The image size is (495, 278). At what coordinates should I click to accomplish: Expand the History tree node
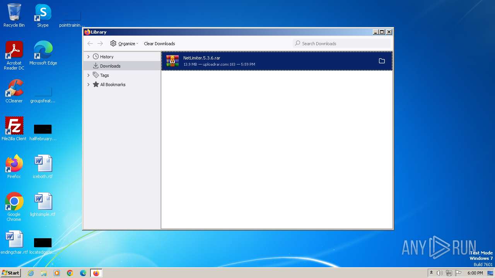[88, 57]
